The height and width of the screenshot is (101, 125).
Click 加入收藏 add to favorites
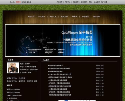click(104, 2)
